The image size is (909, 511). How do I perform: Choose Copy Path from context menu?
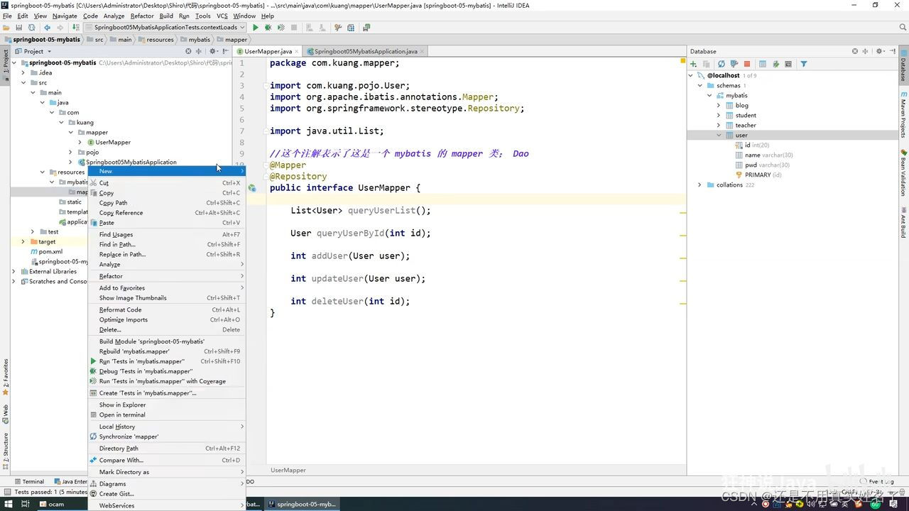167,202
